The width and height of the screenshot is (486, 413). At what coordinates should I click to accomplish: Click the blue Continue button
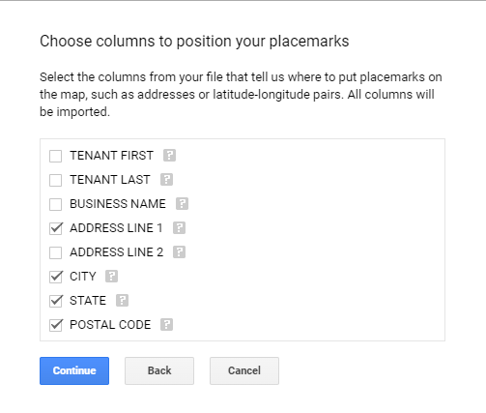74,370
